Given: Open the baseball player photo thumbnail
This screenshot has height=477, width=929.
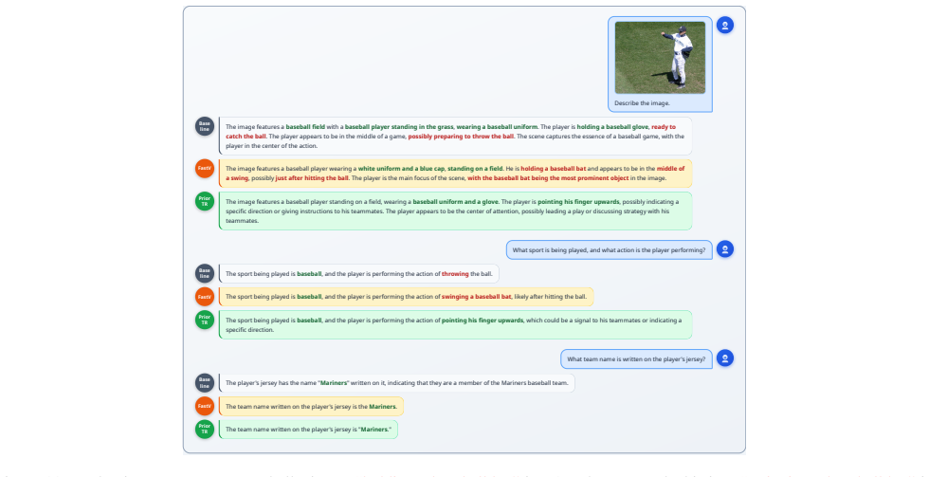Looking at the screenshot, I should (660, 58).
